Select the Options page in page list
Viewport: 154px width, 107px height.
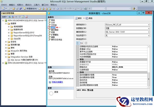pyautogui.click(x=53, y=27)
